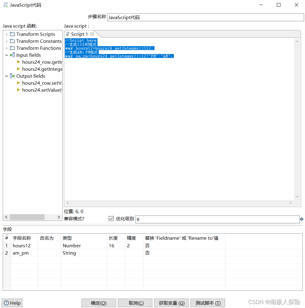The image size is (305, 308).
Task: Collapse the Output fields node
Action: 6,76
